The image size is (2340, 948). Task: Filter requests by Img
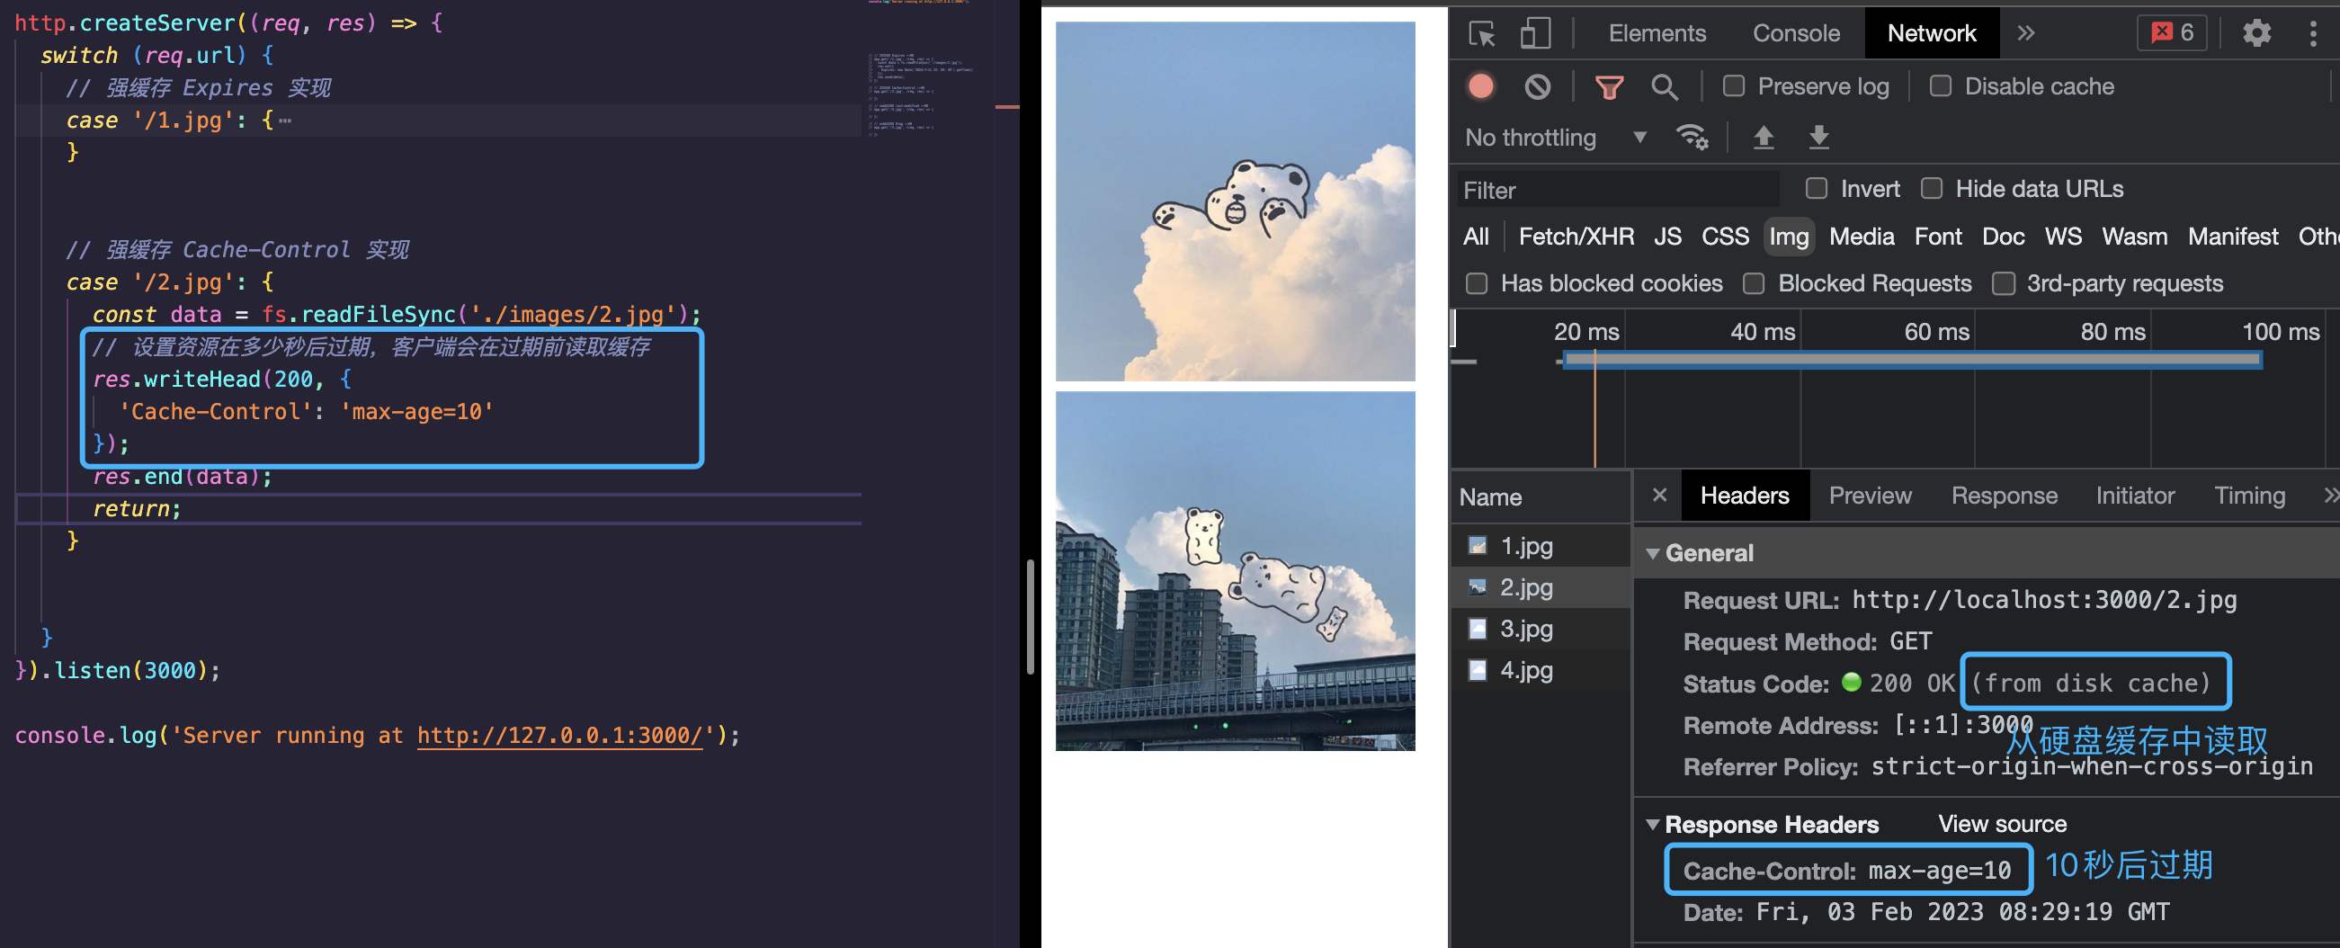[x=1789, y=237]
